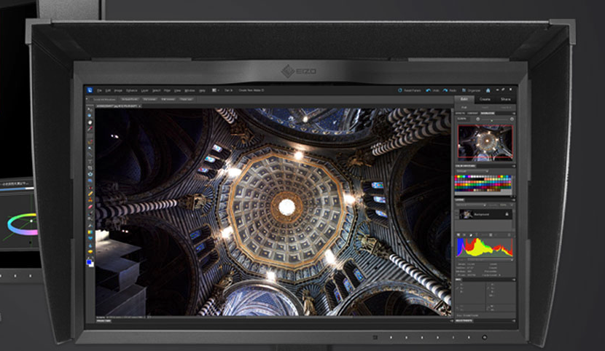Open the Edit menu
This screenshot has width=605, height=351.
pos(108,90)
